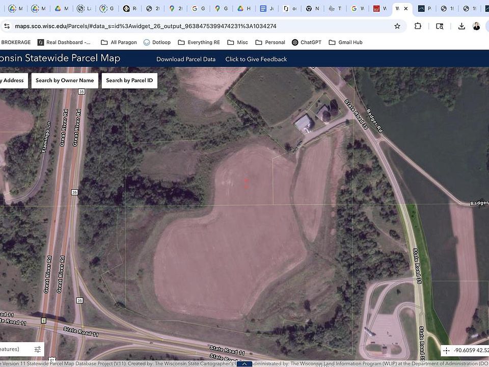The width and height of the screenshot is (489, 367).
Task: Open the Everything RE bookmark folder
Action: click(199, 42)
